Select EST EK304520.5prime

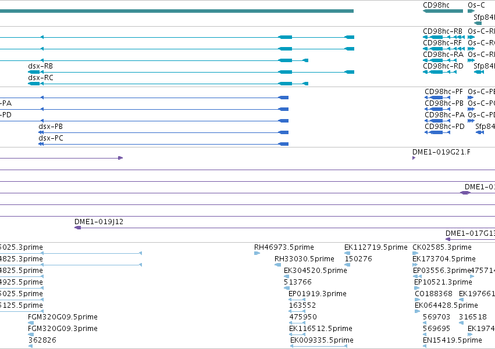point(315,271)
